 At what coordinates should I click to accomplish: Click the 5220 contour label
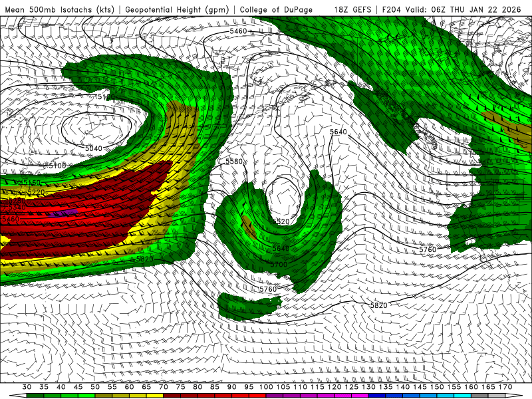pos(36,192)
